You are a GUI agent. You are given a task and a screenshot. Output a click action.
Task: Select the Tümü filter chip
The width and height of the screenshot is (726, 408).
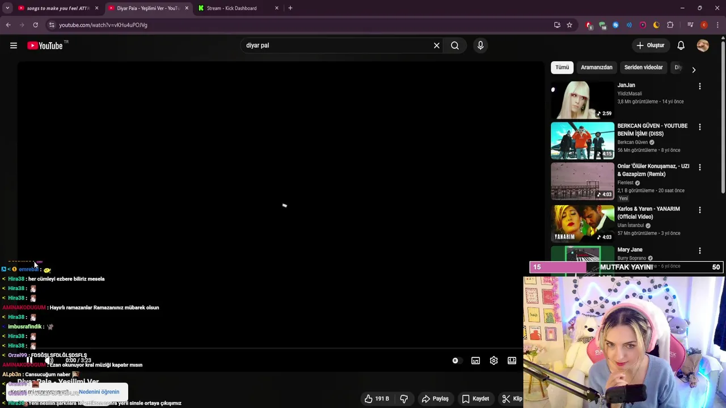click(562, 67)
